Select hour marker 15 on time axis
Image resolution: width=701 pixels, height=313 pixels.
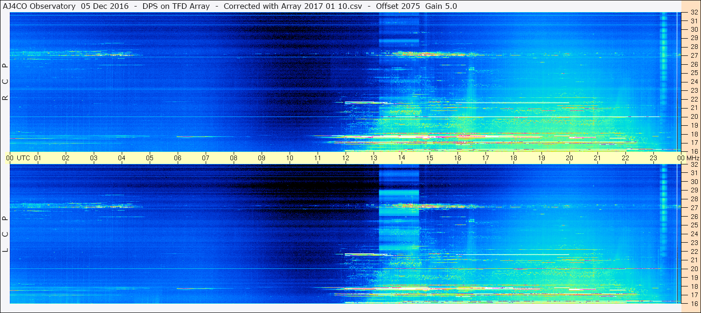(430, 158)
